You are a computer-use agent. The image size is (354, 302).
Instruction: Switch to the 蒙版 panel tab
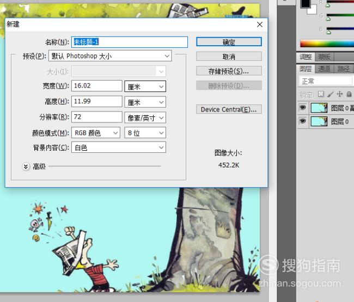coord(324,57)
